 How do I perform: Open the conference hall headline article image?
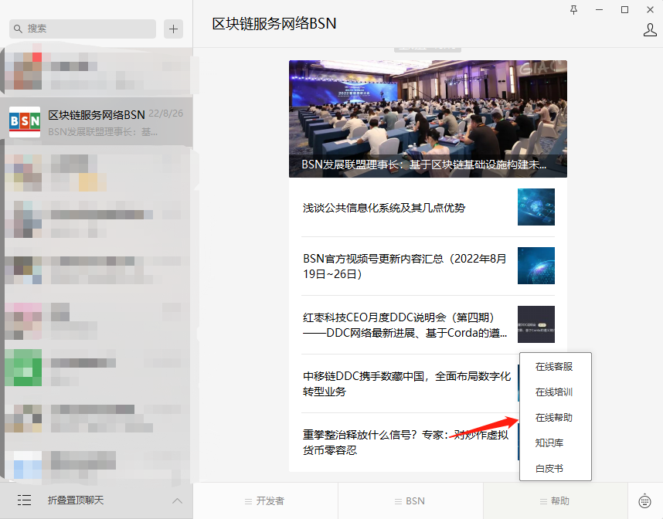point(428,119)
